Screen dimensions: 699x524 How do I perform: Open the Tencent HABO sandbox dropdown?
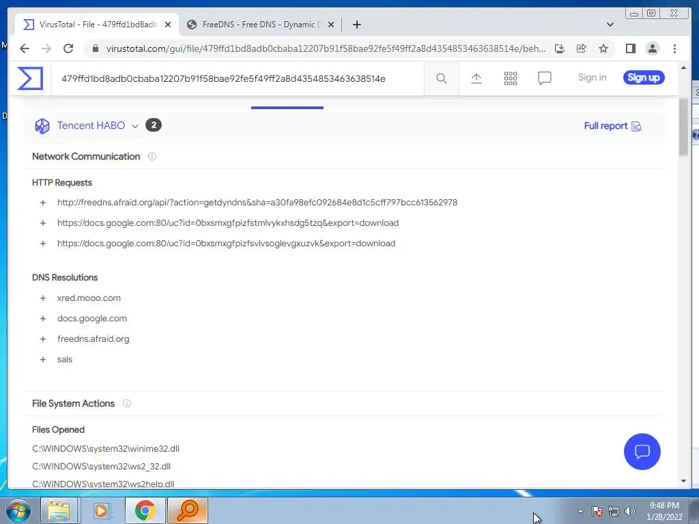(x=134, y=126)
